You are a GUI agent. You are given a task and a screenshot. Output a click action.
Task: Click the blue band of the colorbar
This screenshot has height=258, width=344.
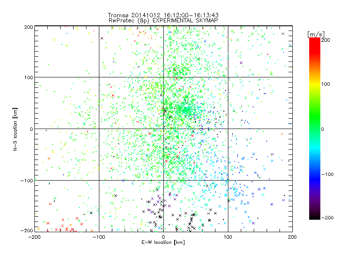coord(315,179)
